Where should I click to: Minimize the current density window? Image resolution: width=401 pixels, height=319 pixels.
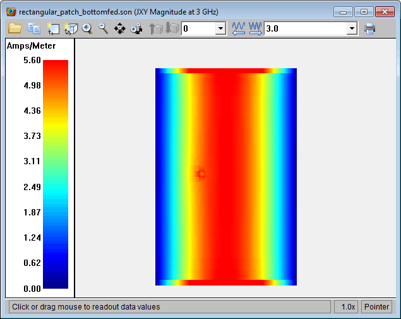click(343, 12)
